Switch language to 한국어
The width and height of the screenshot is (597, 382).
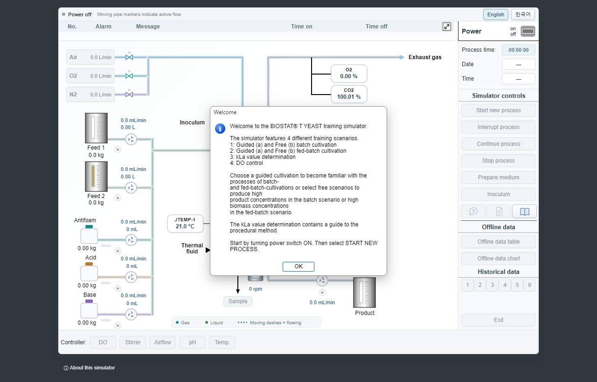523,14
